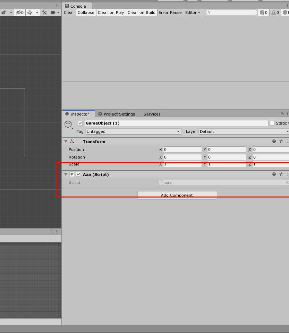Toggle the Static checkbox
Image resolution: width=289 pixels, height=333 pixels.
272,123
